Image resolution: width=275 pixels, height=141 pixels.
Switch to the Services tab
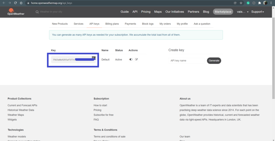pyautogui.click(x=78, y=24)
